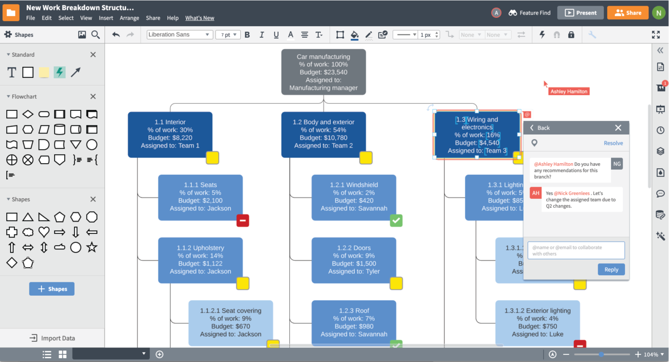This screenshot has width=669, height=362.
Task: Click the comment reply input field
Action: coord(576,250)
